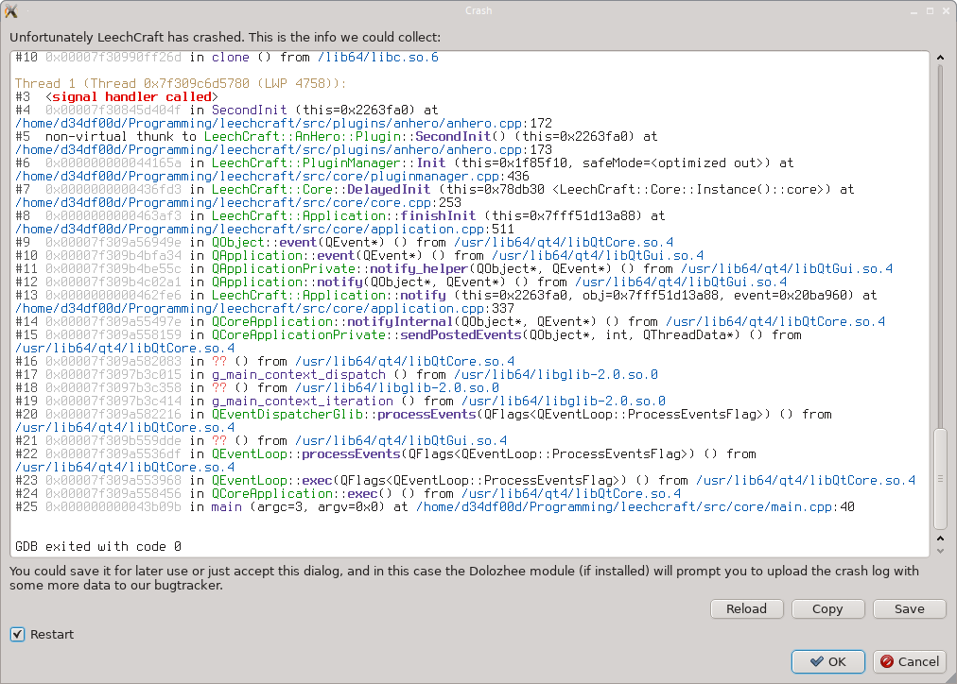This screenshot has width=957, height=684.
Task: Click the 'main' function in frame #25
Action: tap(226, 507)
